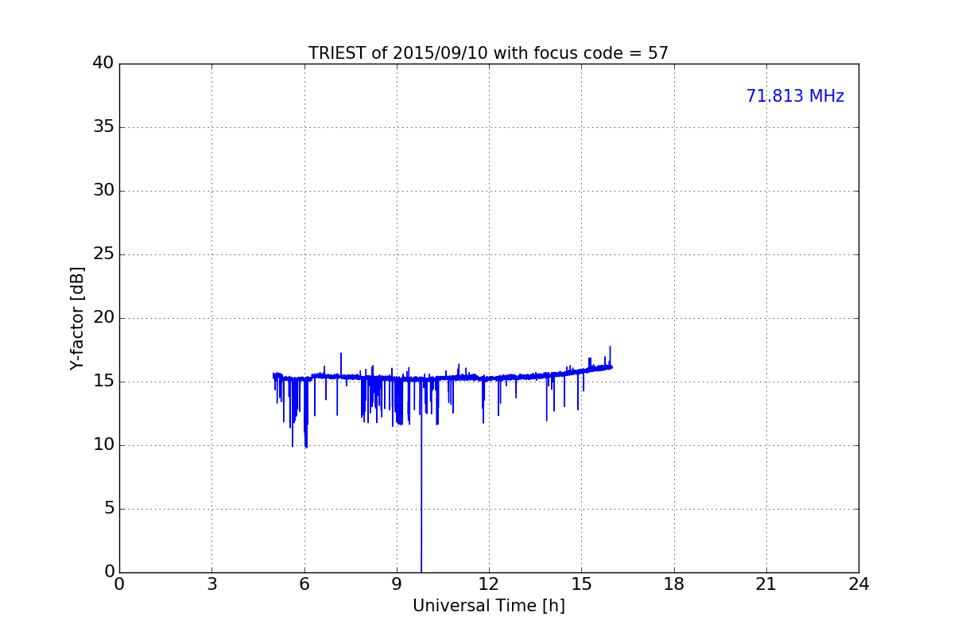The image size is (954, 636).
Task: Click the plot title mentioning TRIEST
Action: (x=488, y=53)
